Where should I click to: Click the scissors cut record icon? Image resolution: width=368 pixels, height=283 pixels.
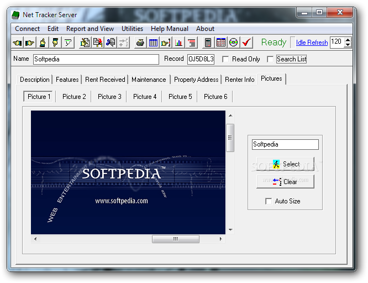(111, 43)
